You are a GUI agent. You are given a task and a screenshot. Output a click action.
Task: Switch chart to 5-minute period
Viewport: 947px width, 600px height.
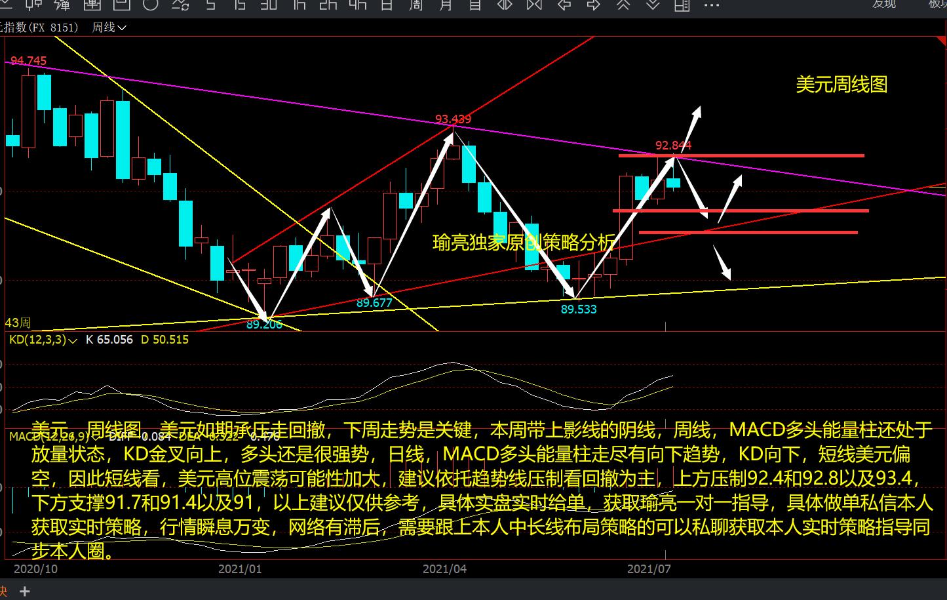tap(210, 5)
